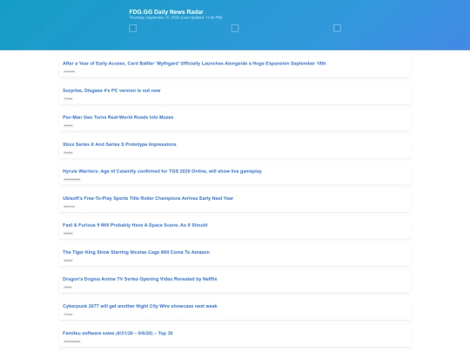The width and height of the screenshot is (470, 352).
Task: Click the leftmost square icon below the date
Action: pos(133,28)
